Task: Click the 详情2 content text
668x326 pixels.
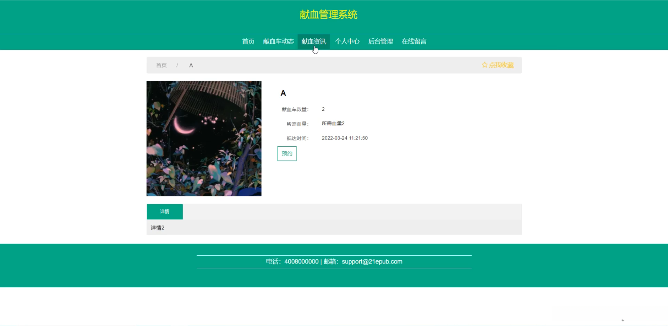Action: pyautogui.click(x=158, y=228)
